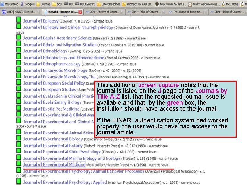Screen dimensions: 247x185
Task: Open Journal of Ethnic and Migration Studies
Action: 60,45
